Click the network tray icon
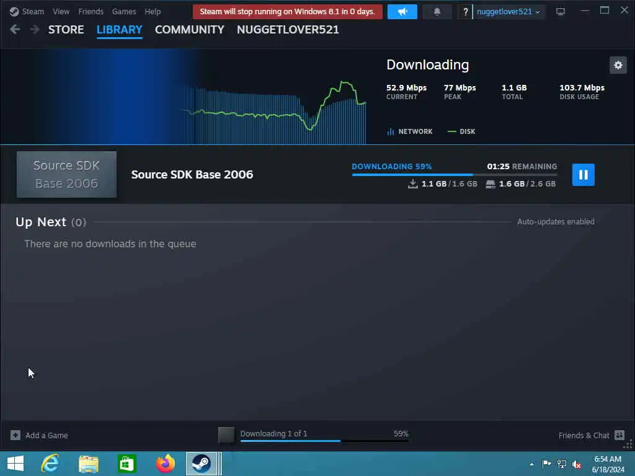This screenshot has height=476, width=635. [x=562, y=464]
